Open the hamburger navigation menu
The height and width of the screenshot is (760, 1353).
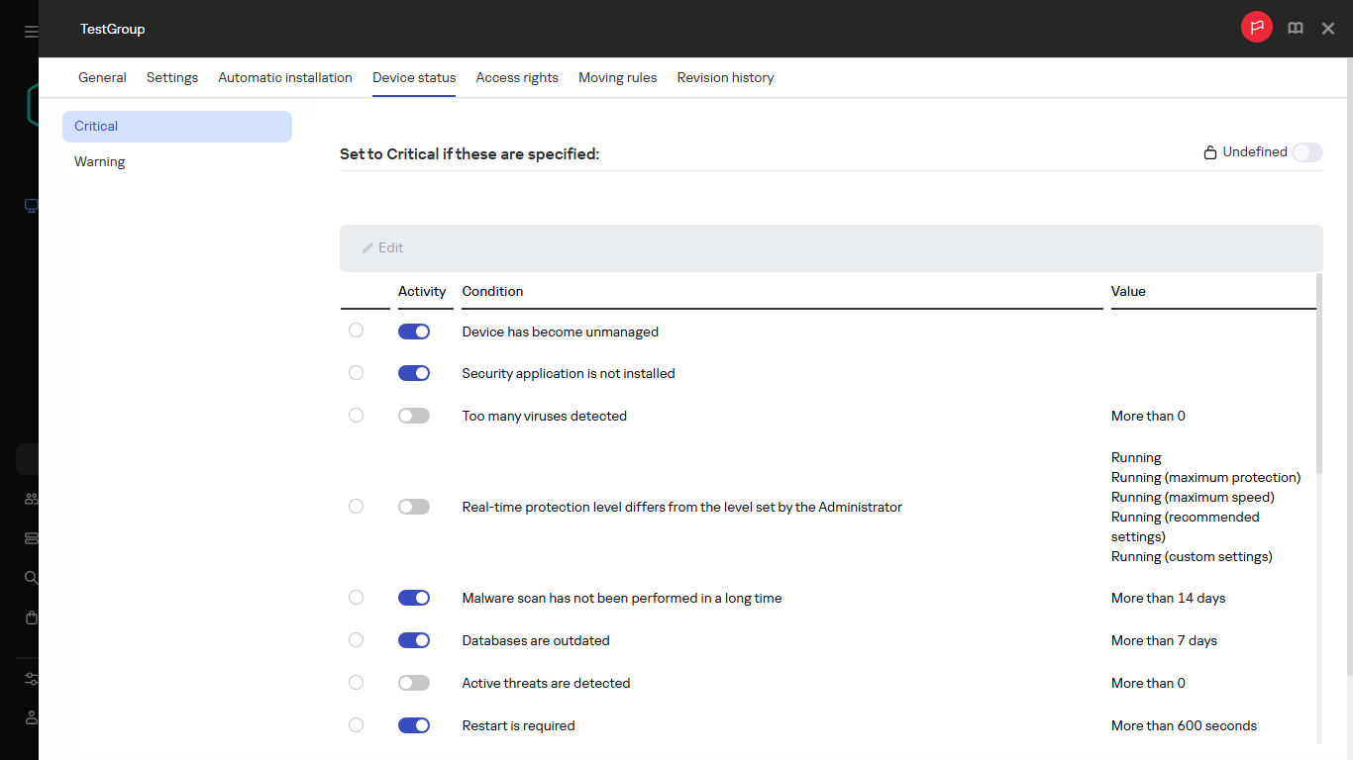point(29,30)
